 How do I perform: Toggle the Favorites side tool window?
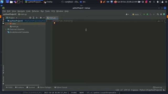click(x=3, y=80)
